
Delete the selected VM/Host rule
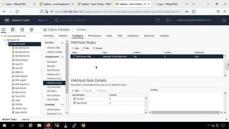(x=97, y=48)
